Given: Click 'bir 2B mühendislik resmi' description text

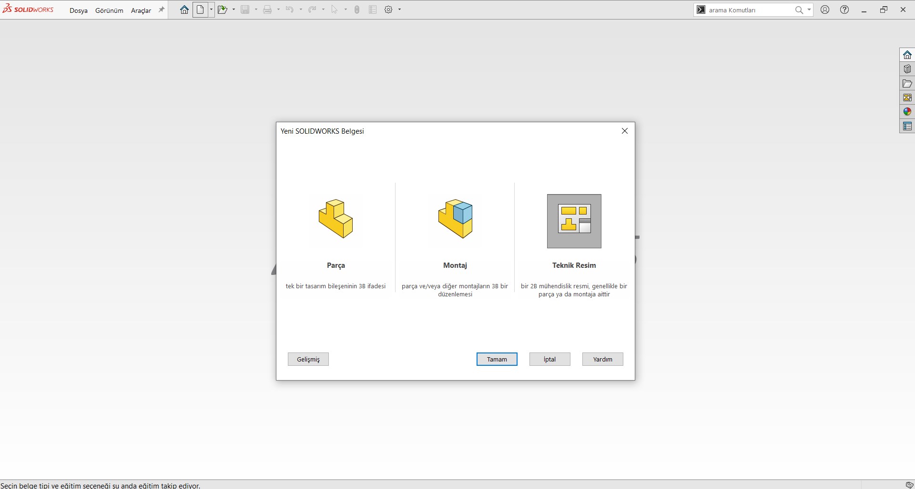Looking at the screenshot, I should 574,290.
